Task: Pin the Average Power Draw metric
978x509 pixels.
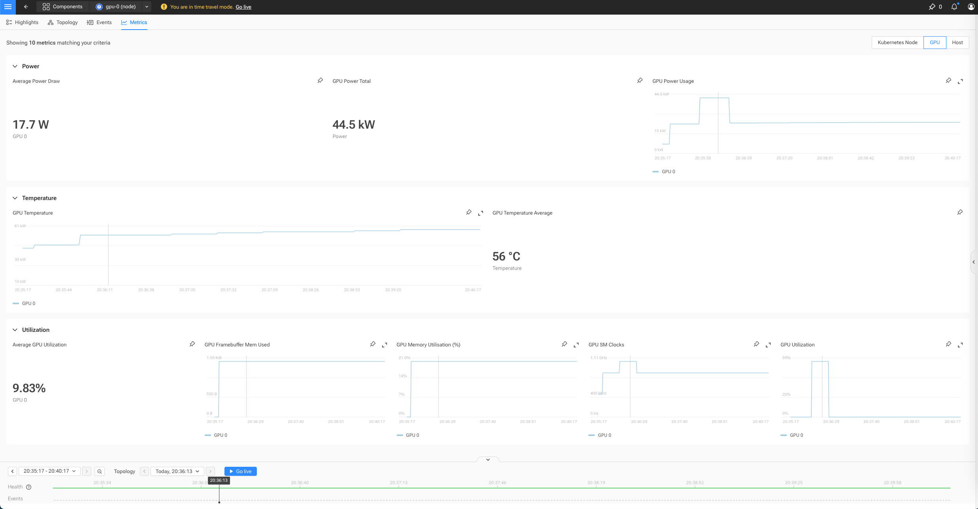Action: pyautogui.click(x=320, y=80)
